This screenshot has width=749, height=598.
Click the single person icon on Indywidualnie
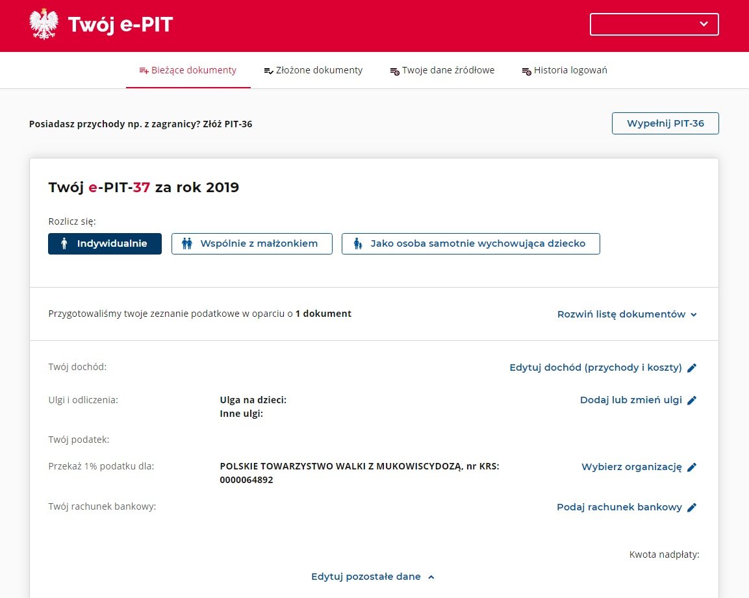pyautogui.click(x=64, y=243)
